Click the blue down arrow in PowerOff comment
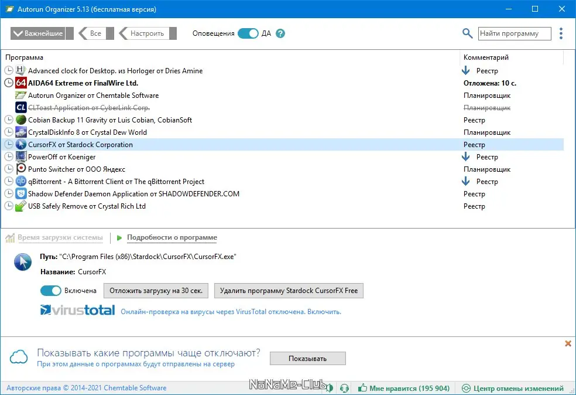The image size is (576, 395). (466, 156)
